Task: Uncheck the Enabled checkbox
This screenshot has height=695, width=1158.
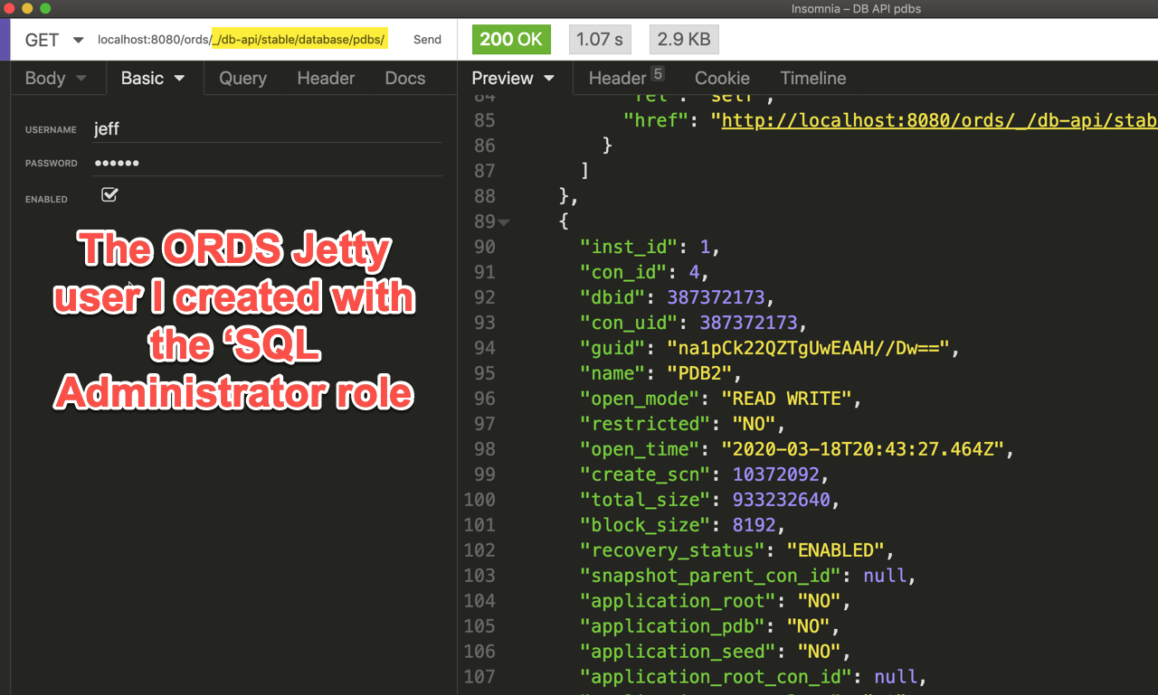Action: [109, 195]
